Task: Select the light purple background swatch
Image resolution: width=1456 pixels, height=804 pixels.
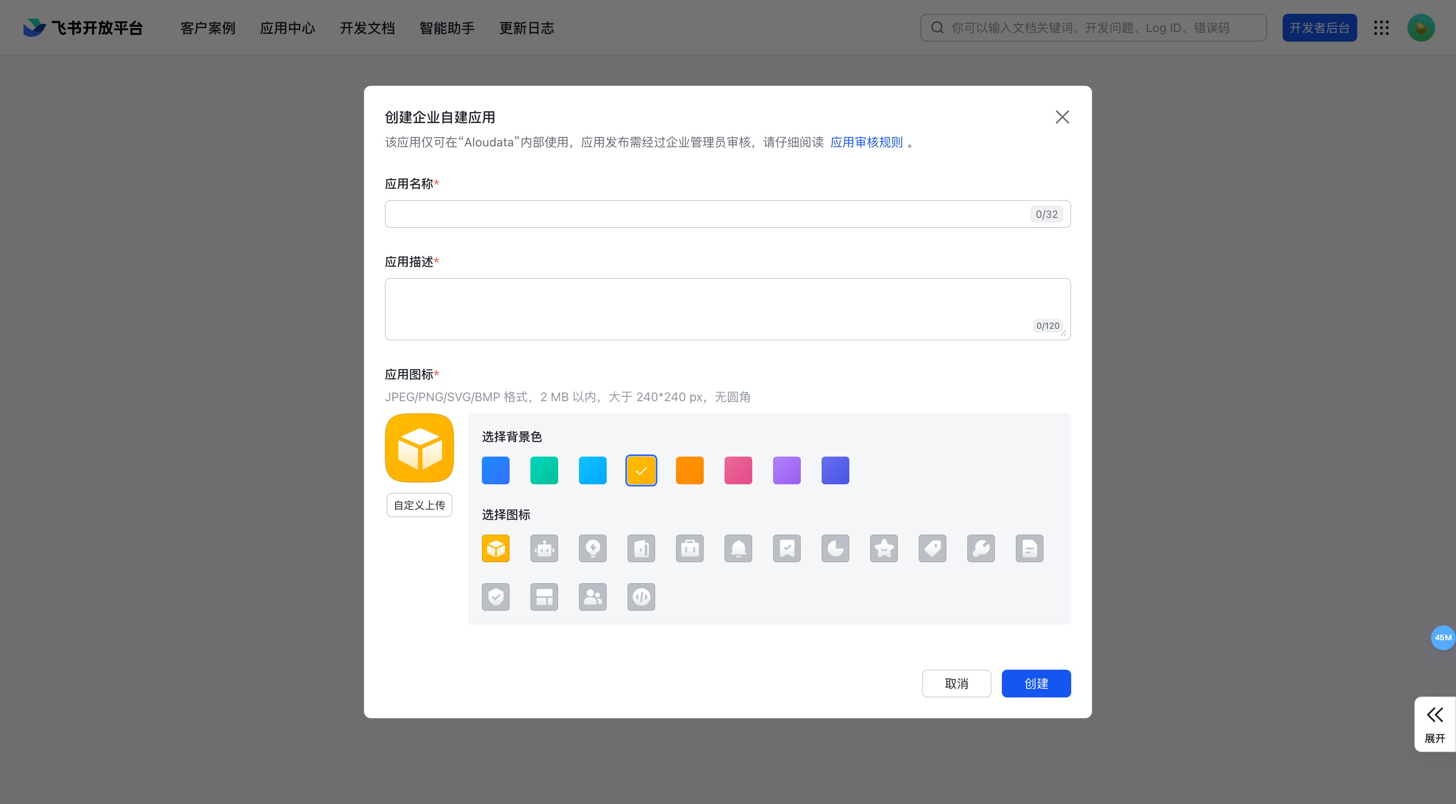Action: 787,470
